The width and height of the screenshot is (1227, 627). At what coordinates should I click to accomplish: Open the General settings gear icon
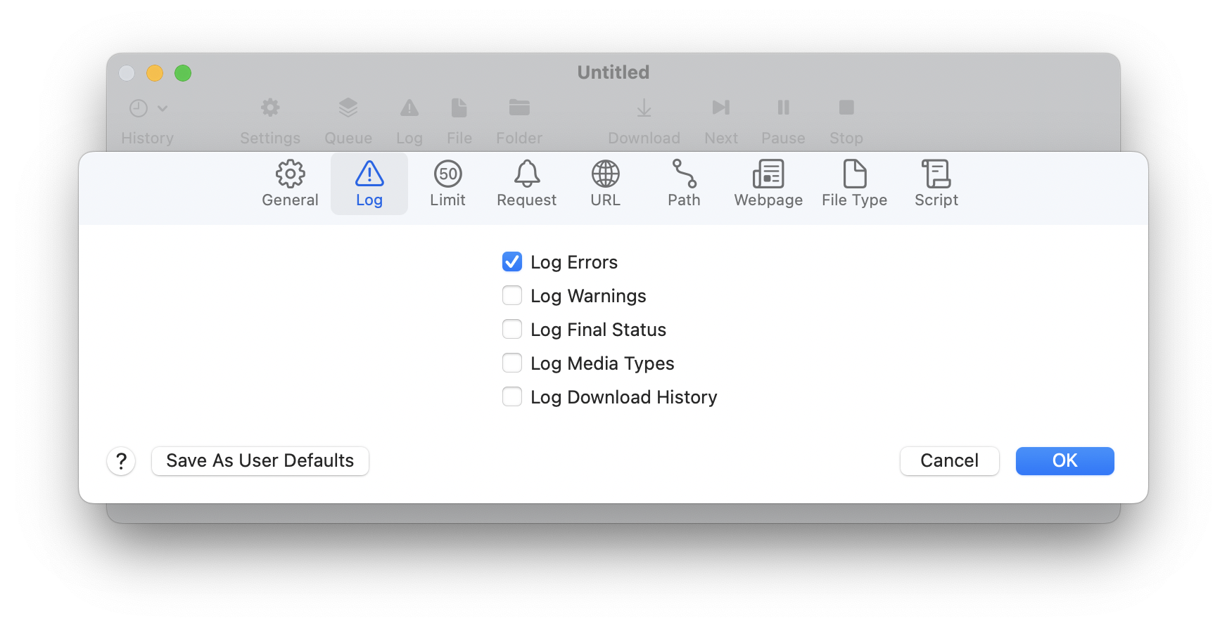(x=290, y=174)
